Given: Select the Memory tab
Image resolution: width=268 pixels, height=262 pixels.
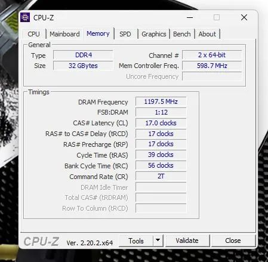Looking at the screenshot, I should tap(98, 33).
